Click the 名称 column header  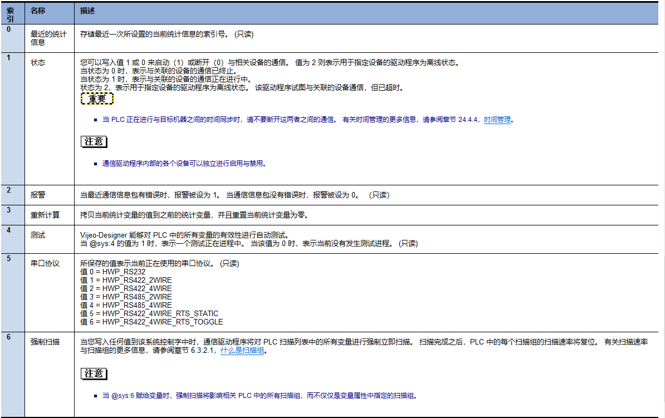coord(38,11)
